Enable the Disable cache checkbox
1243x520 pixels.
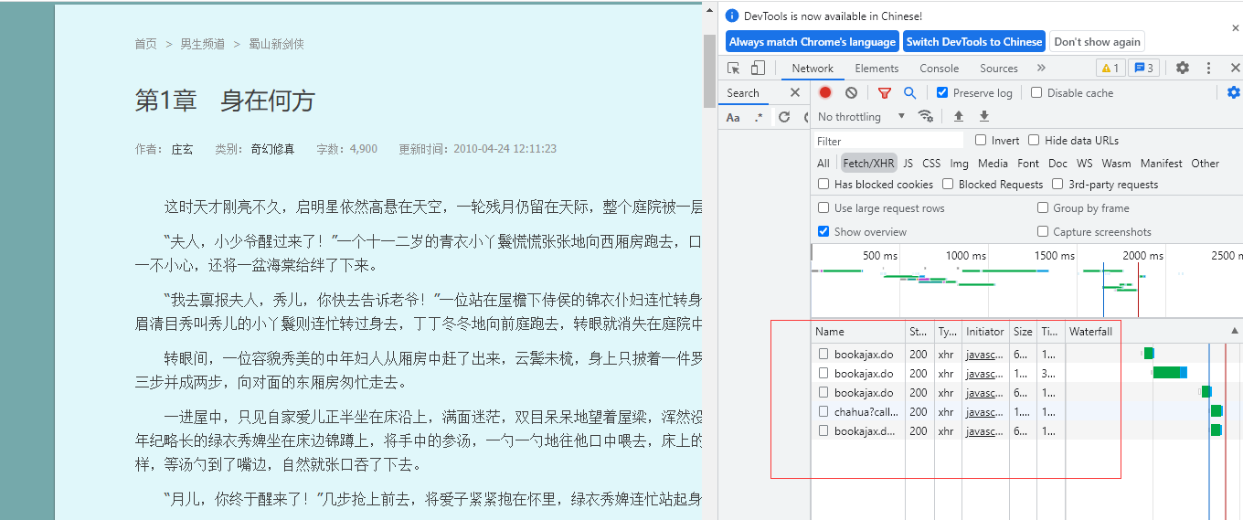pos(1036,92)
